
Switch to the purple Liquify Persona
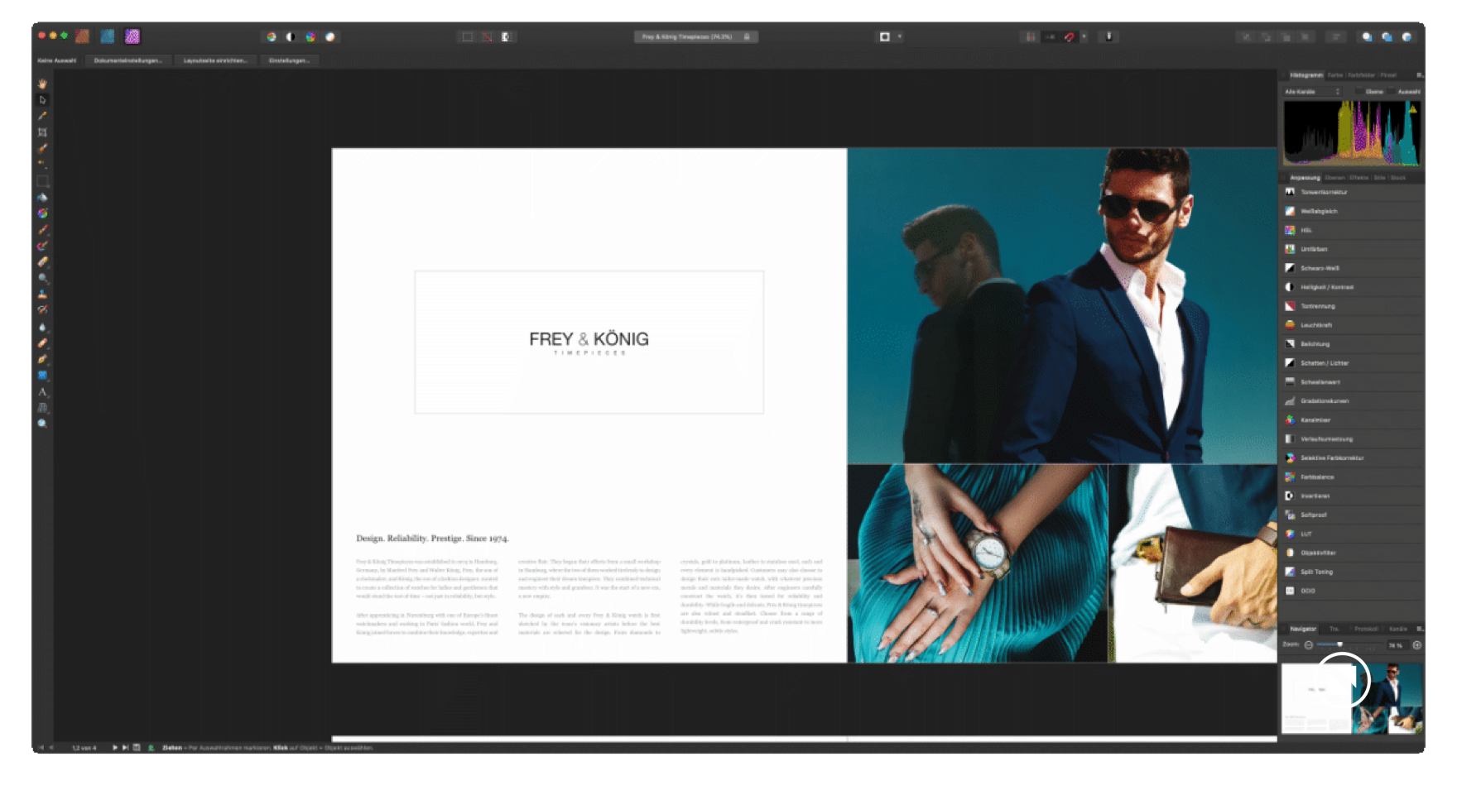132,36
